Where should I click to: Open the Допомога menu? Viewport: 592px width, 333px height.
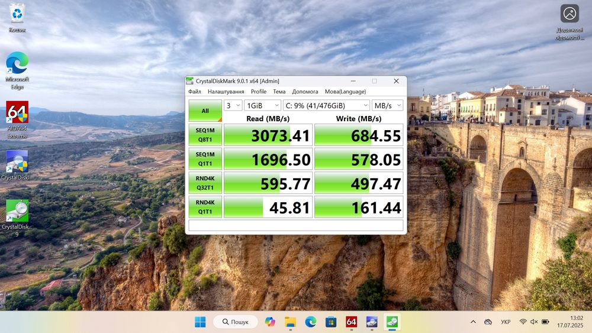(x=305, y=91)
